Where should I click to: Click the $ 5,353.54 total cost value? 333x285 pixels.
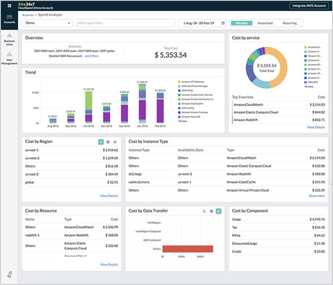click(x=171, y=55)
